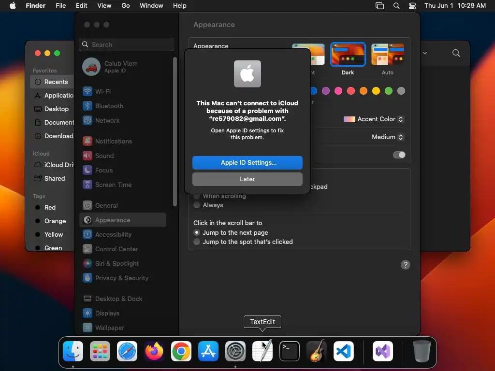
Task: Open Control Center in the menu bar
Action: pyautogui.click(x=412, y=6)
